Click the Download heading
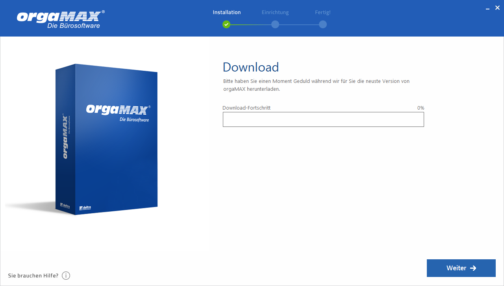 [x=251, y=67]
